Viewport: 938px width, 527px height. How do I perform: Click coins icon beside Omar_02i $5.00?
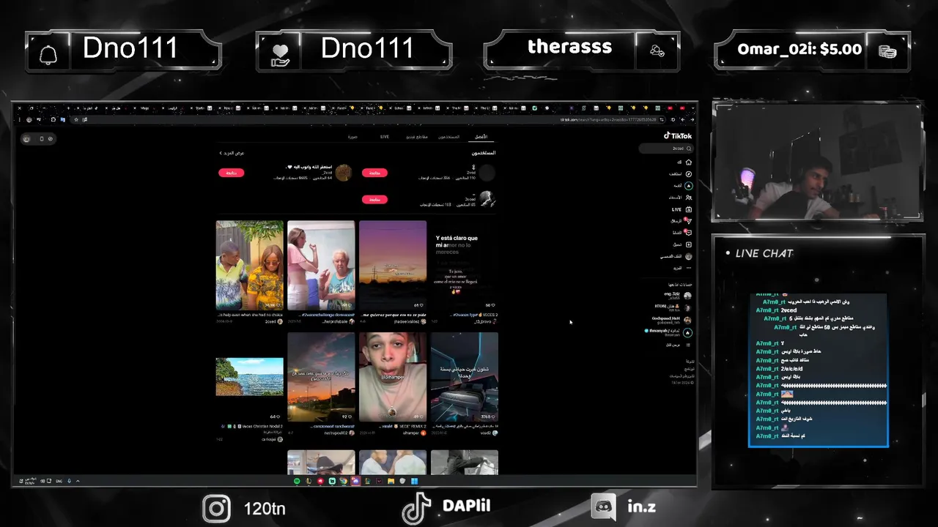887,51
